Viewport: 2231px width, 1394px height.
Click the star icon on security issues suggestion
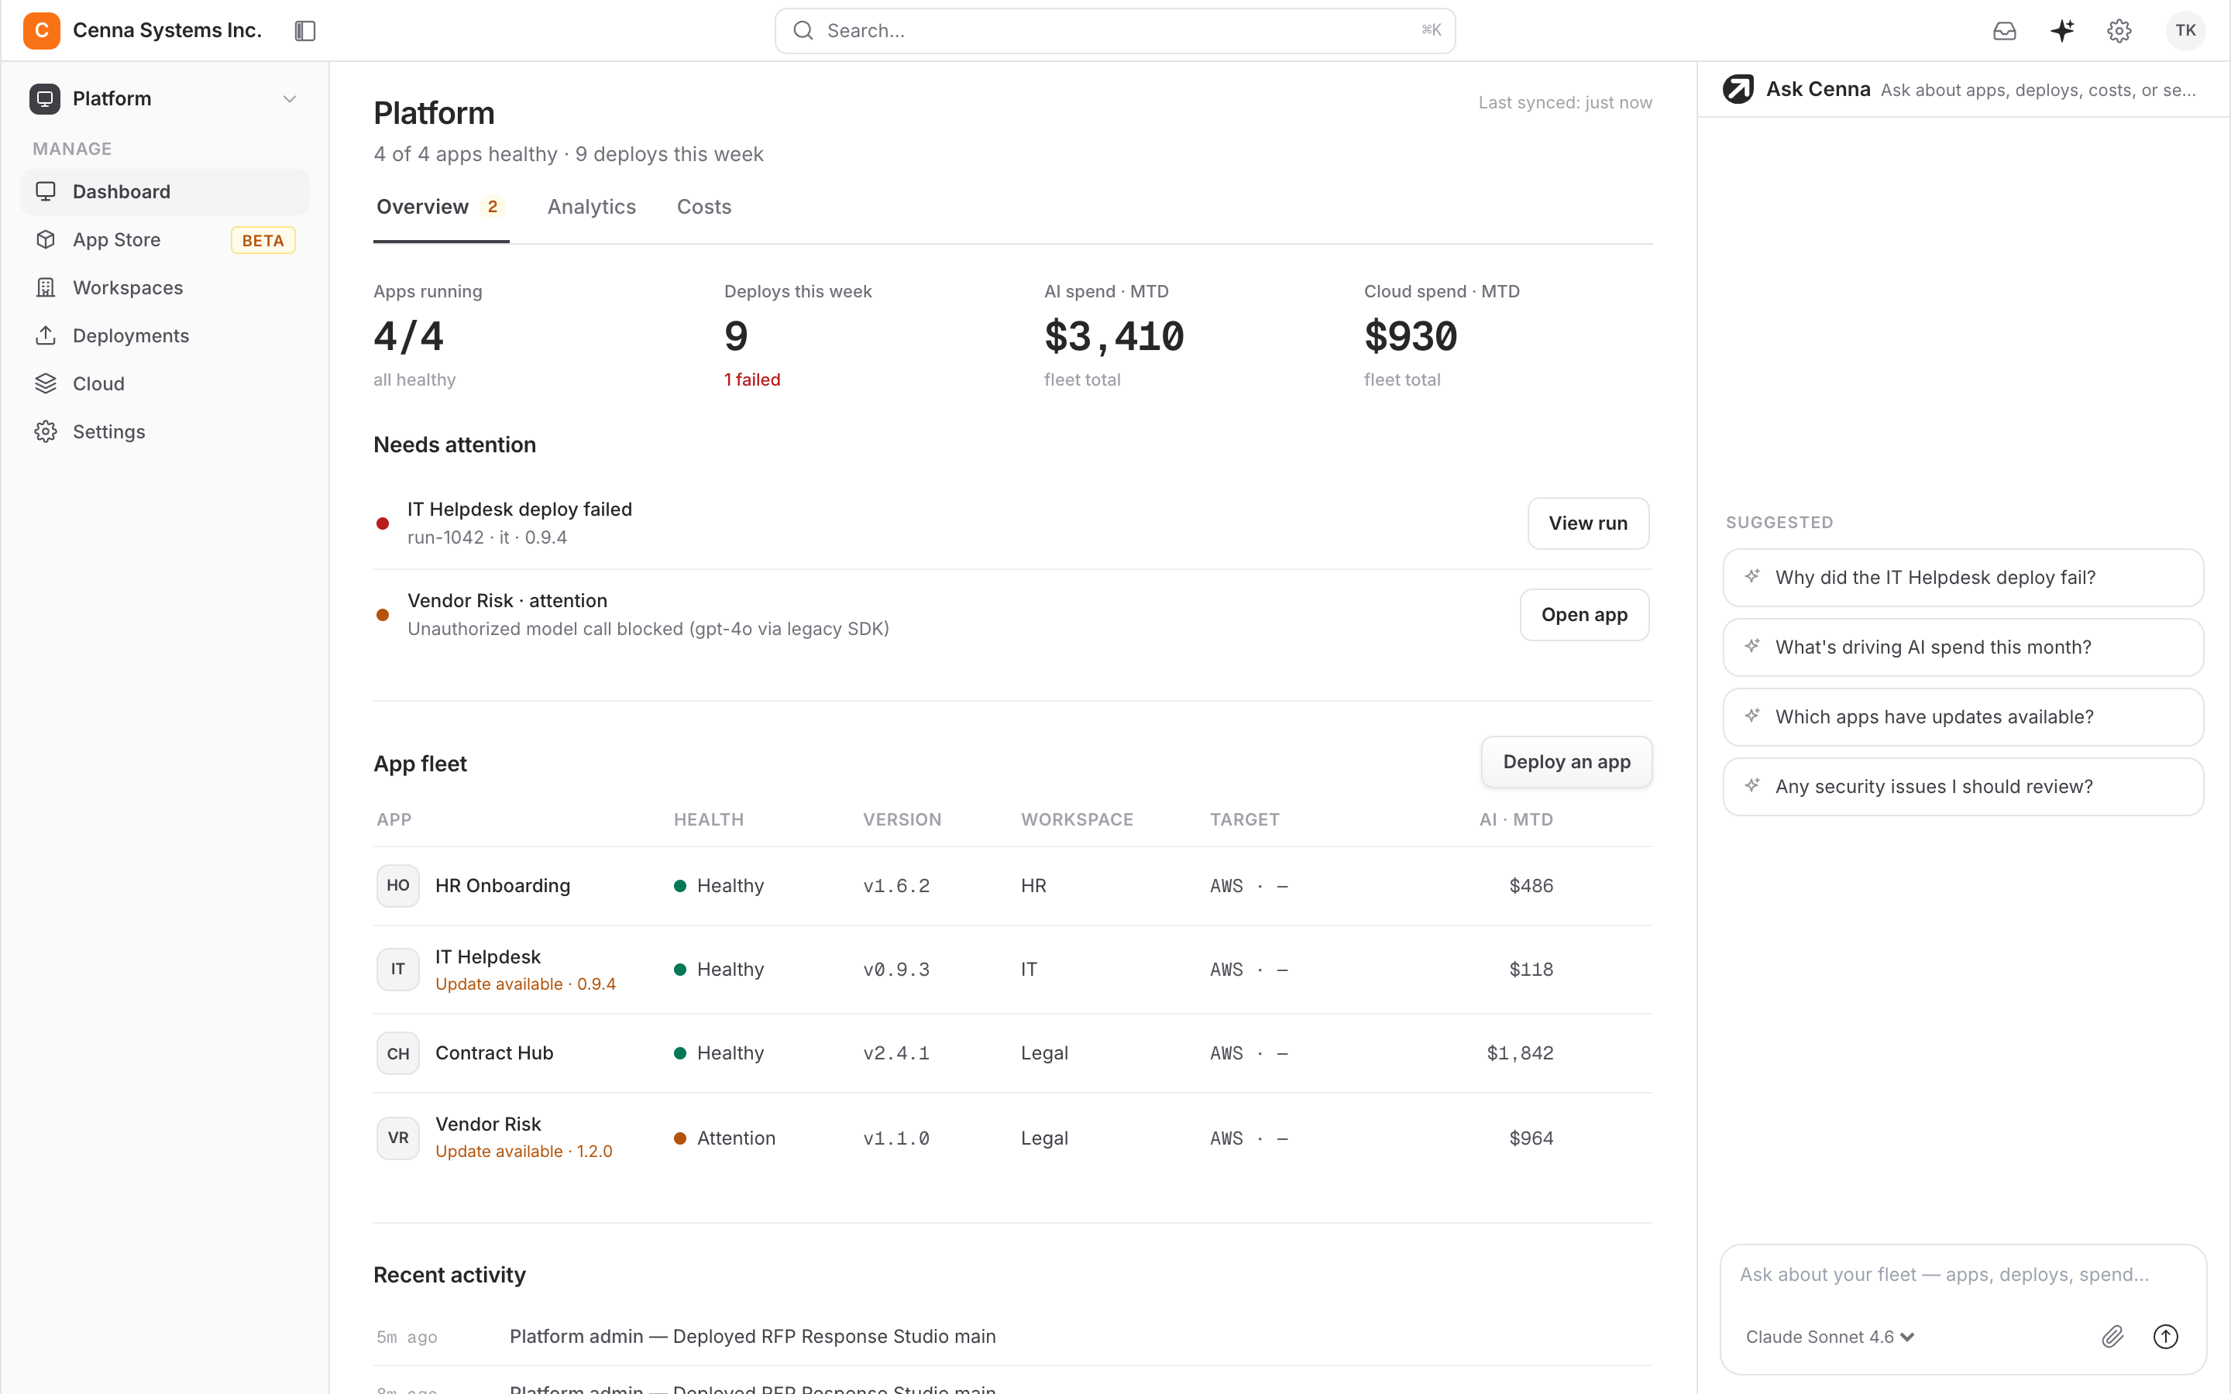click(1751, 785)
